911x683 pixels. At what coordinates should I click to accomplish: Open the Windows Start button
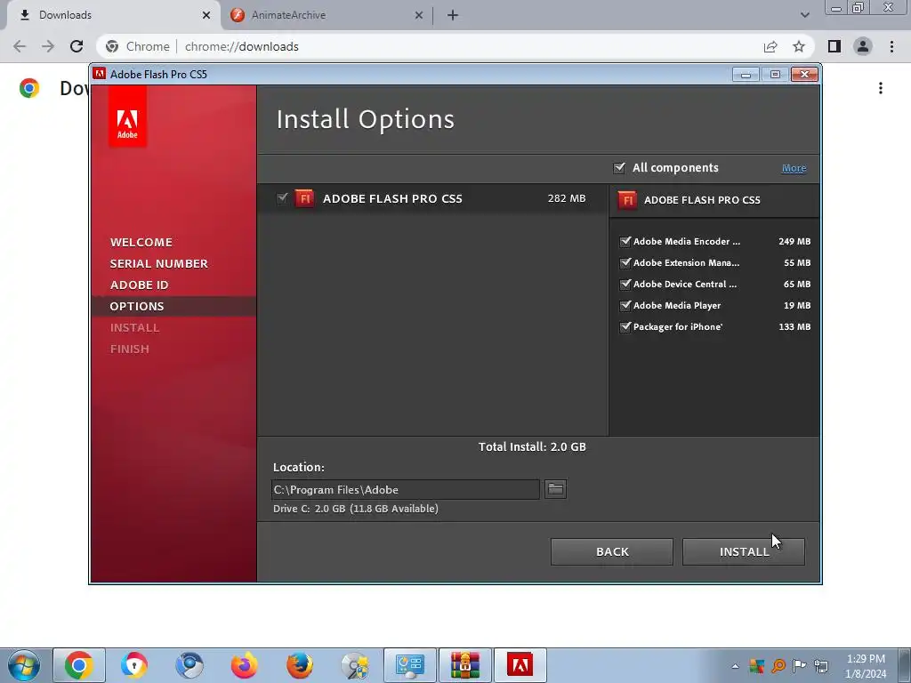pos(24,665)
